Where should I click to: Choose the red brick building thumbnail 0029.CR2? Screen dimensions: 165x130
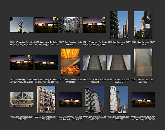click(x=46, y=100)
